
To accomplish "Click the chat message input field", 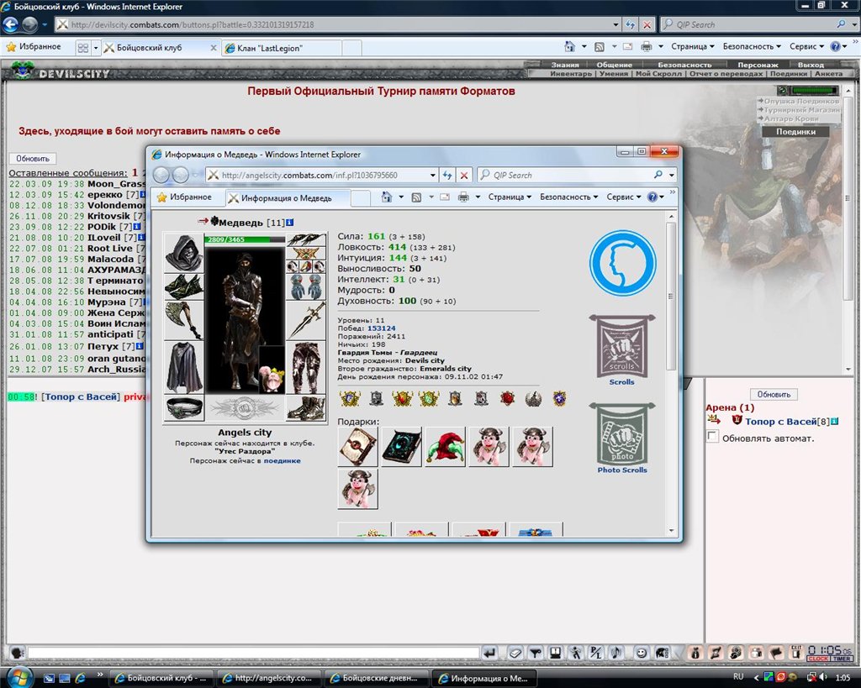I will [x=254, y=653].
